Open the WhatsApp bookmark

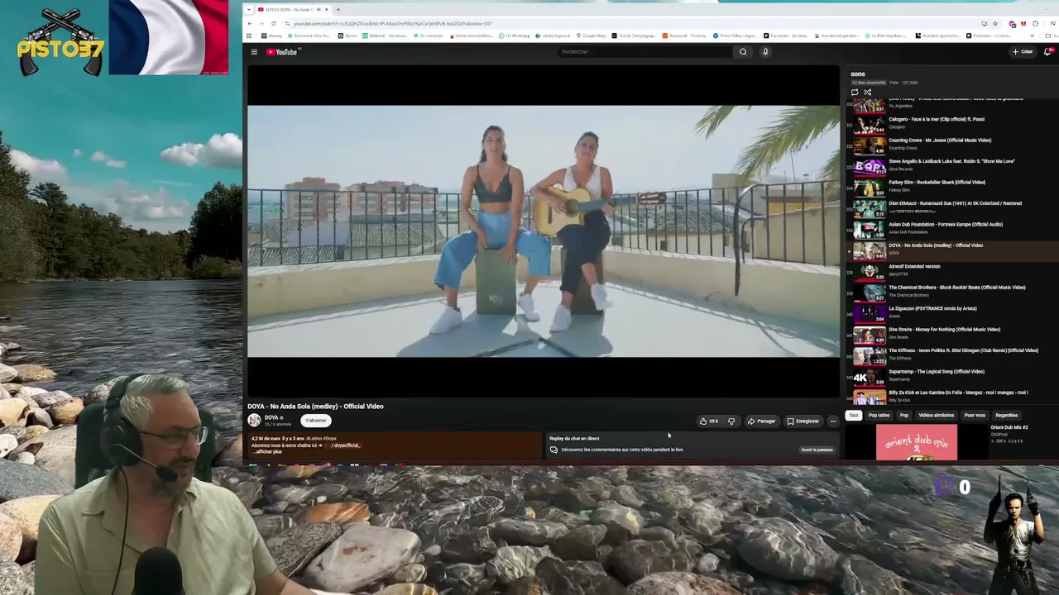click(514, 36)
